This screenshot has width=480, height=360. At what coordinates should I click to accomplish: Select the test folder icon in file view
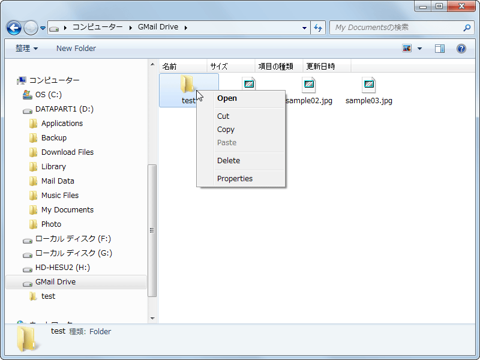click(x=187, y=83)
